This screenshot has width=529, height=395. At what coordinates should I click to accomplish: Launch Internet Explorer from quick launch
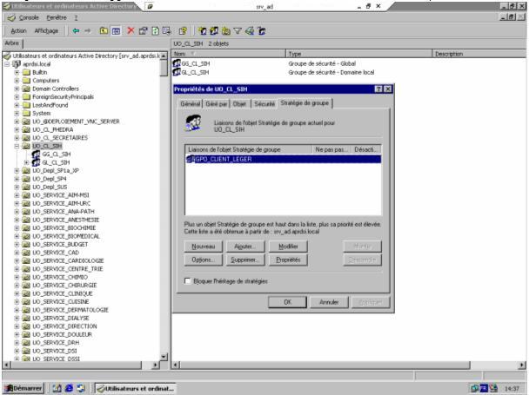(69, 388)
